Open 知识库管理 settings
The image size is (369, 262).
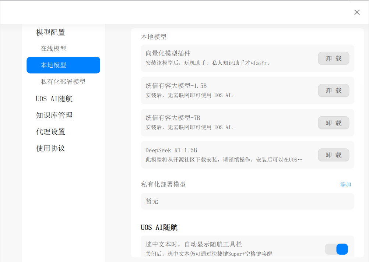coord(54,115)
